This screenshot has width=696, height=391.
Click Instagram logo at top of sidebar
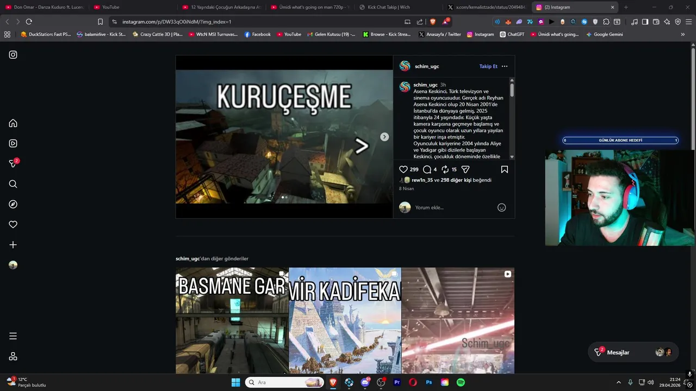pyautogui.click(x=13, y=55)
